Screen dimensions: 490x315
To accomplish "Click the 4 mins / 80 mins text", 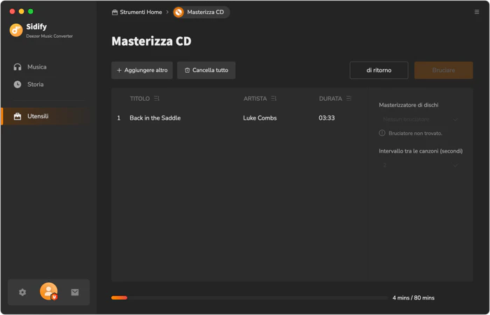I will 413,297.
